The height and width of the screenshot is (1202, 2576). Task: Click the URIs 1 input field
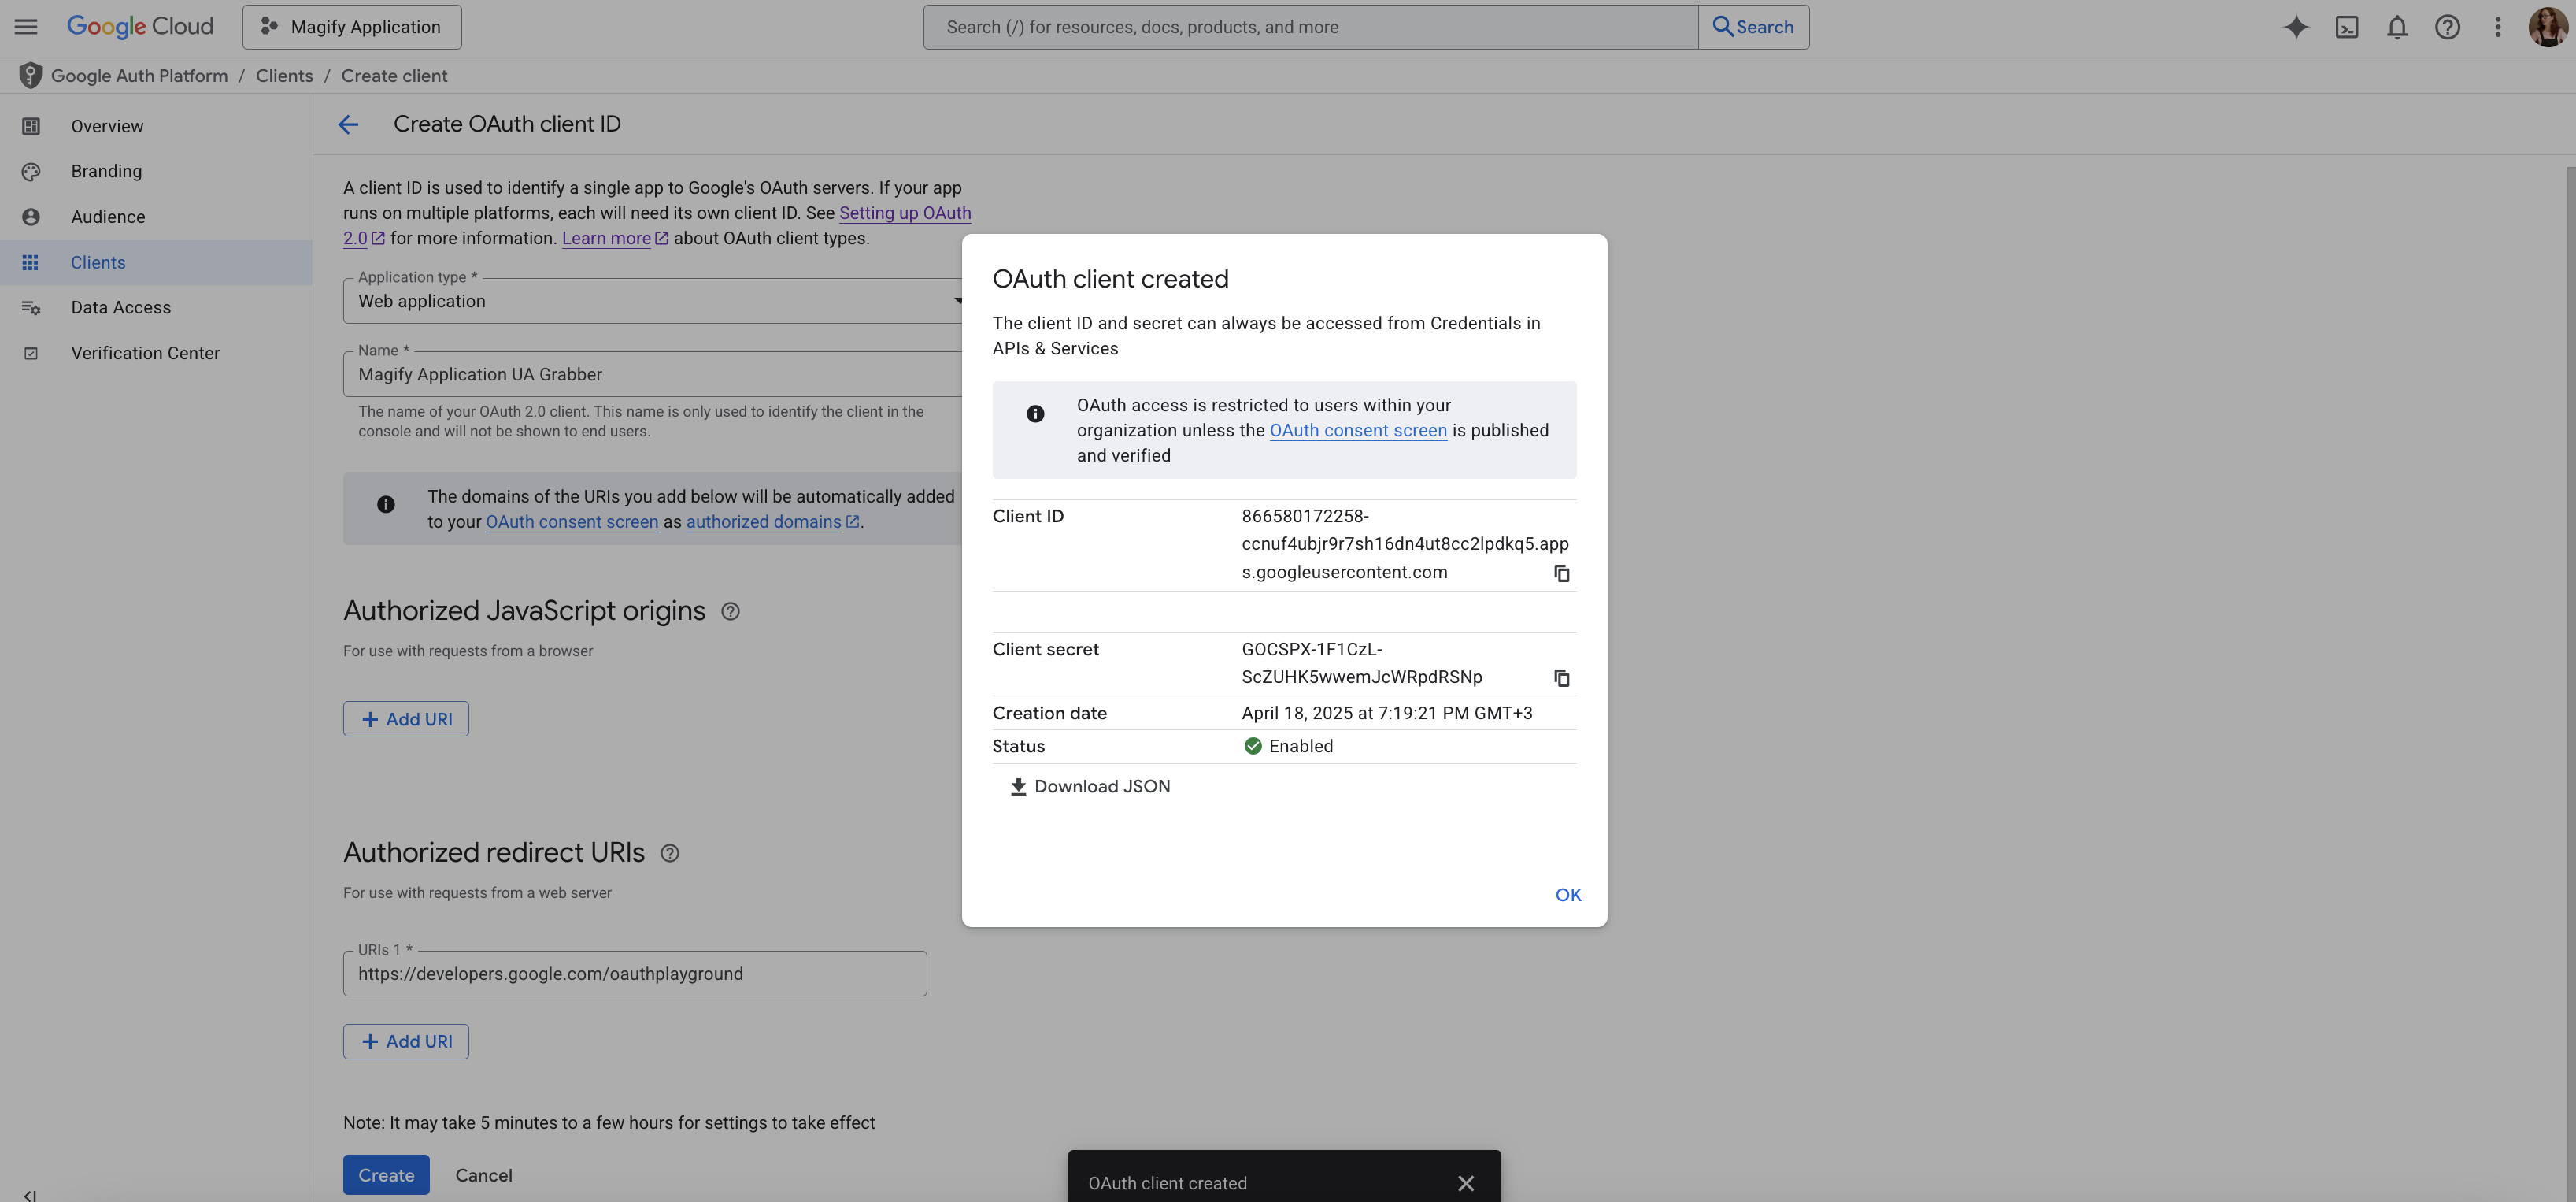(x=634, y=973)
